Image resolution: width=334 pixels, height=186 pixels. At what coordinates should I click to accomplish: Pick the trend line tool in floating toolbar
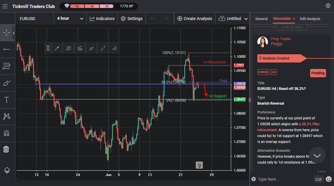tap(103, 48)
